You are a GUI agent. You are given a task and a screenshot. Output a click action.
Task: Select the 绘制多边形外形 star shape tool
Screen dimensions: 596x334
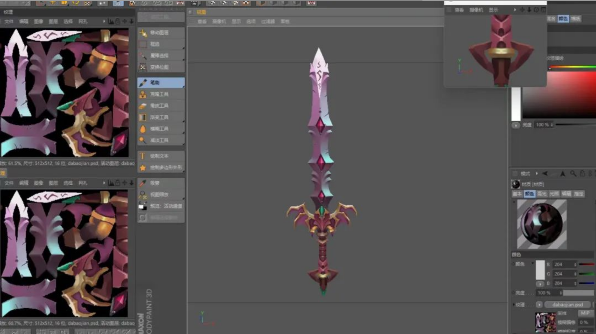(160, 167)
